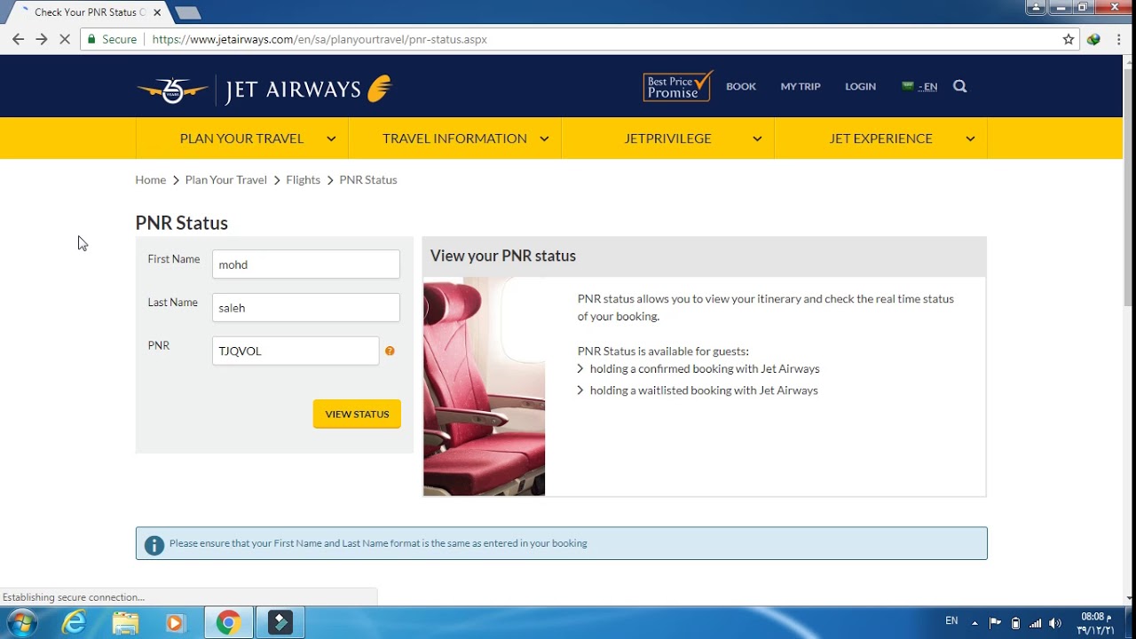Go to Home breadcrumb link
The height and width of the screenshot is (639, 1136).
tap(151, 179)
